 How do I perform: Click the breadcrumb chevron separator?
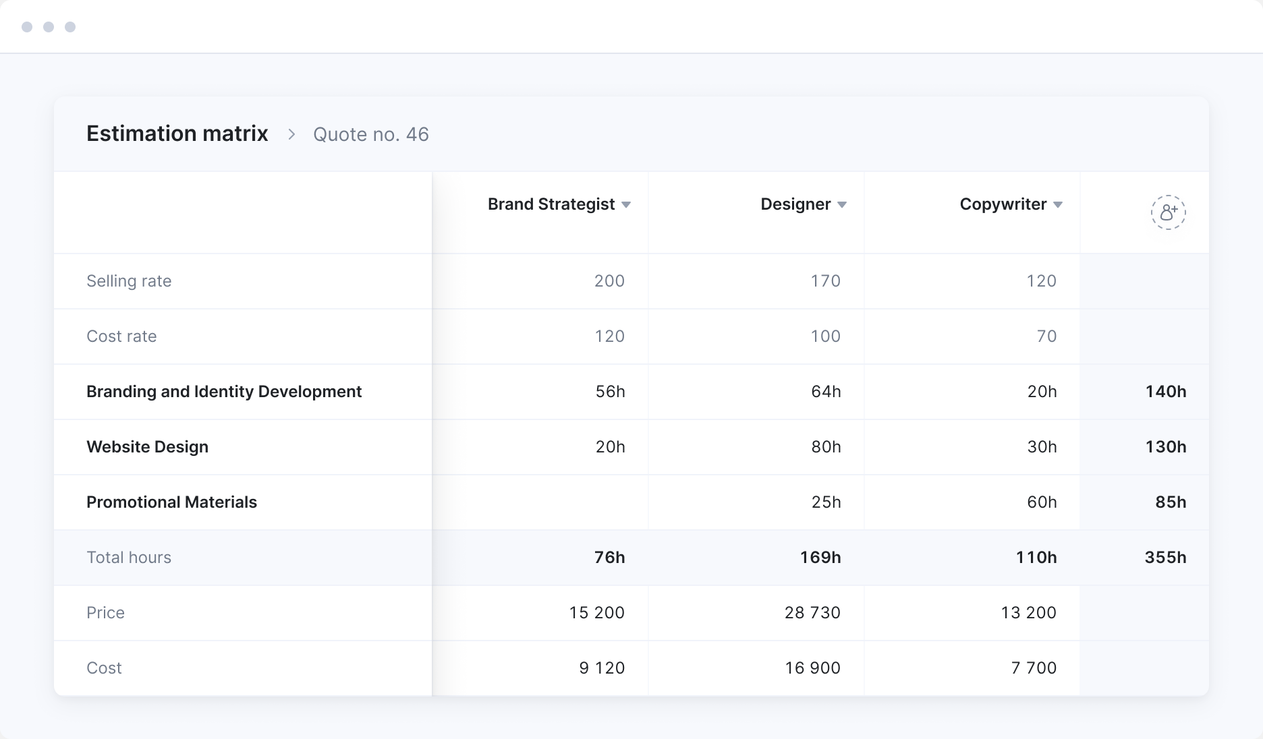point(291,134)
